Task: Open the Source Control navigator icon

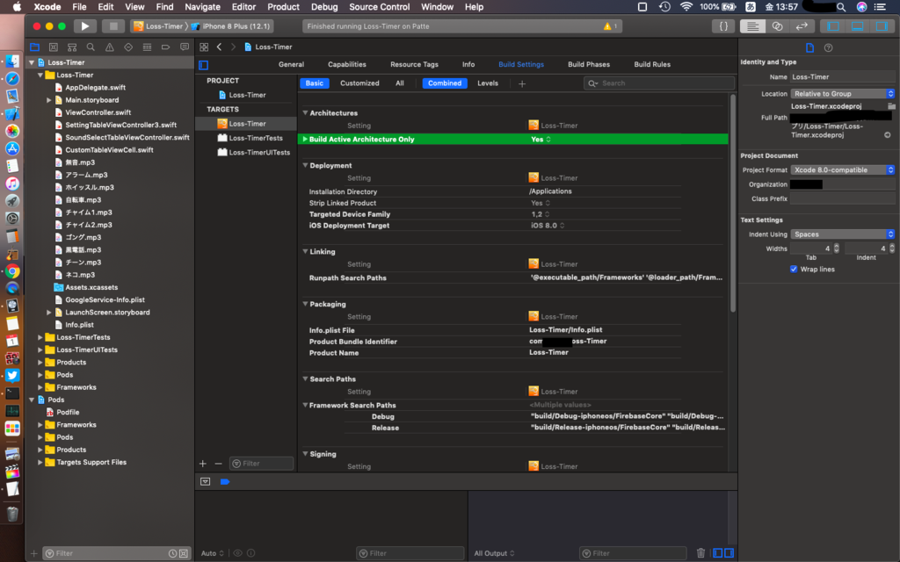Action: (x=54, y=47)
